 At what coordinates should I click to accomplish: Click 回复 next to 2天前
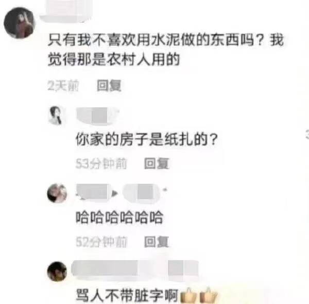(109, 86)
